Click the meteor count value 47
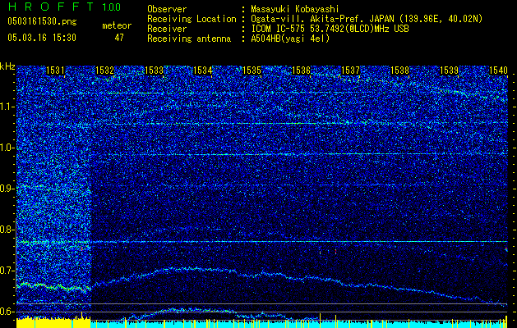 [x=119, y=38]
